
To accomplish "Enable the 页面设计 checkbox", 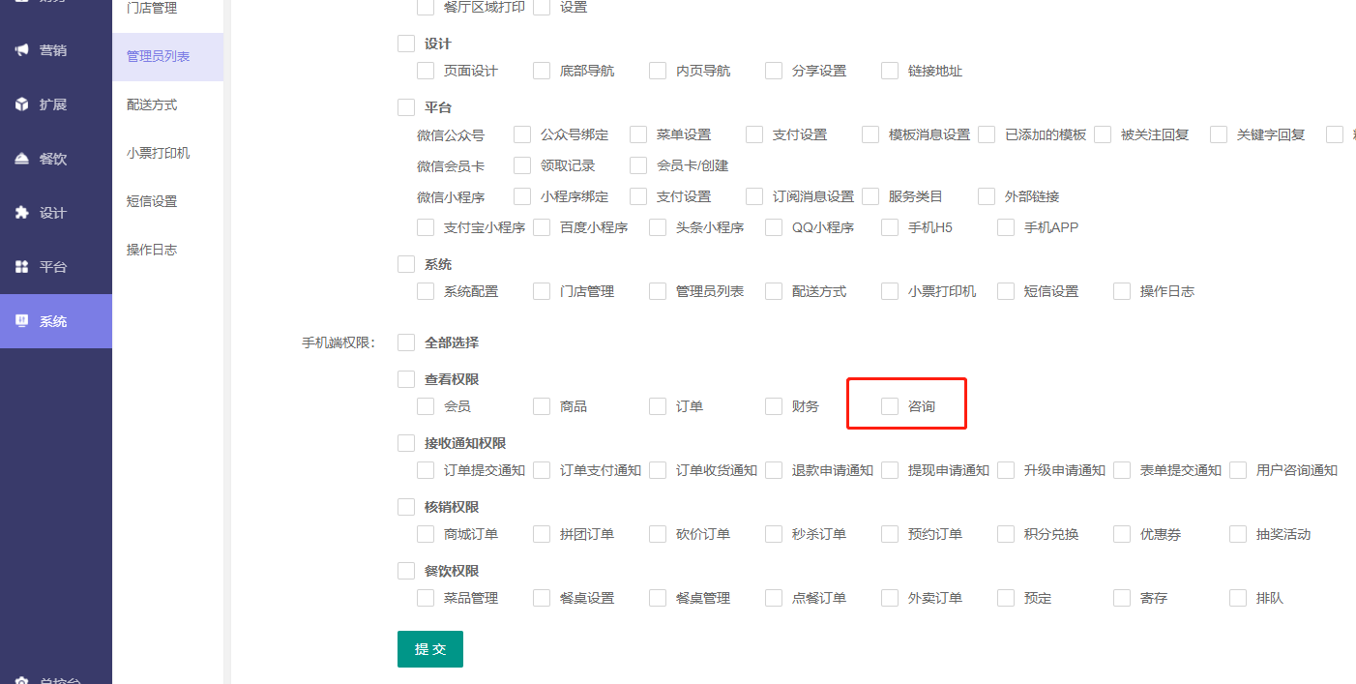I will pos(426,71).
